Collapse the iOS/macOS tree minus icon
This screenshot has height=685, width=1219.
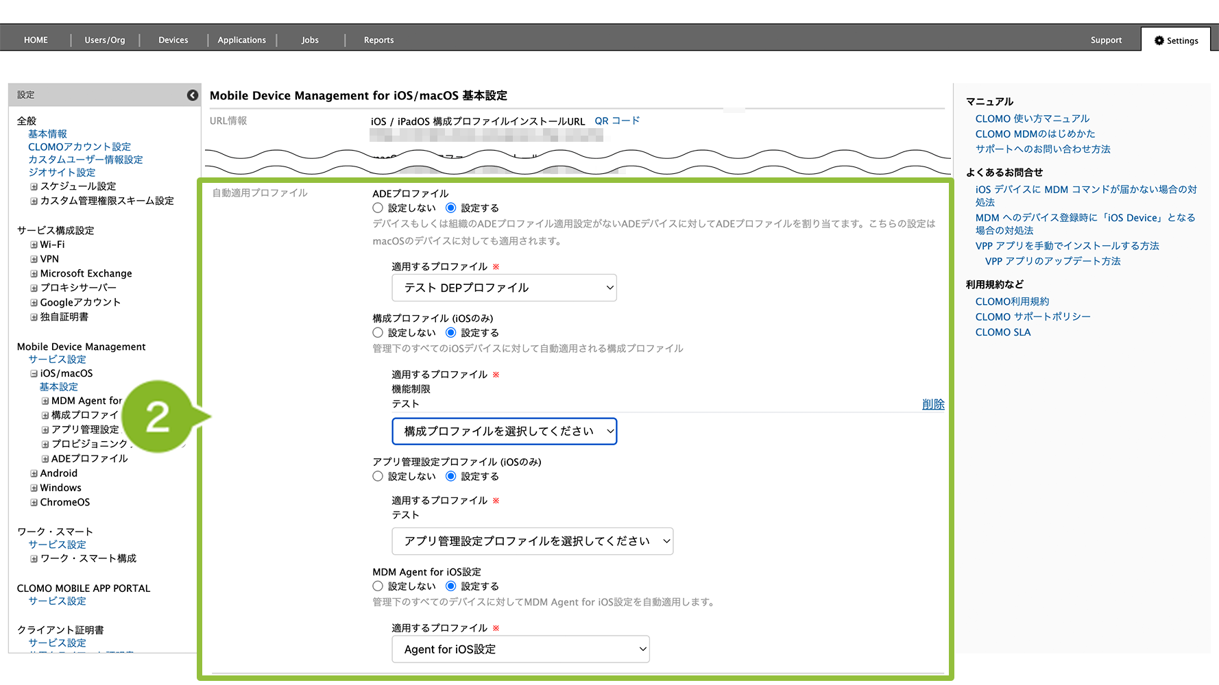(34, 373)
